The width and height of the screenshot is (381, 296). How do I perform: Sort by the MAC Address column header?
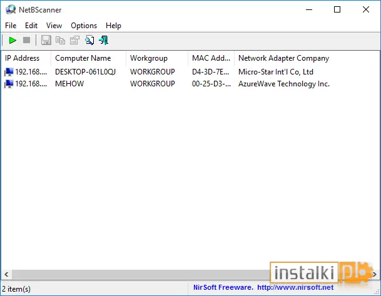pyautogui.click(x=211, y=58)
